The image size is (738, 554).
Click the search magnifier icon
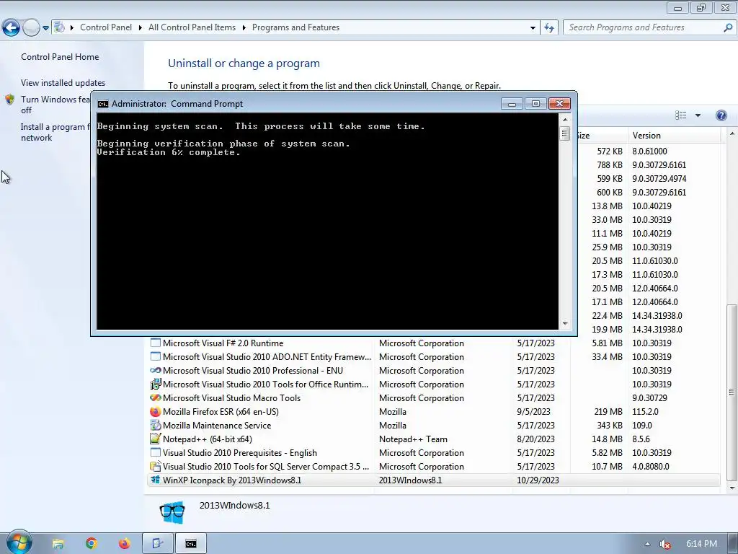point(728,28)
